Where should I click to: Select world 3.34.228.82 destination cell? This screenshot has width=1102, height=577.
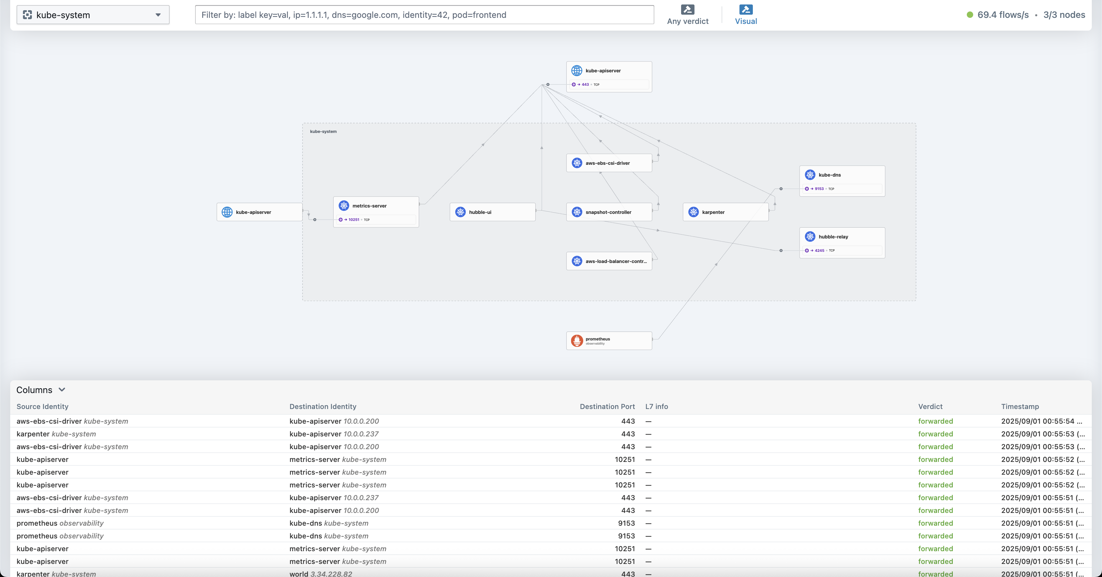pyautogui.click(x=320, y=573)
